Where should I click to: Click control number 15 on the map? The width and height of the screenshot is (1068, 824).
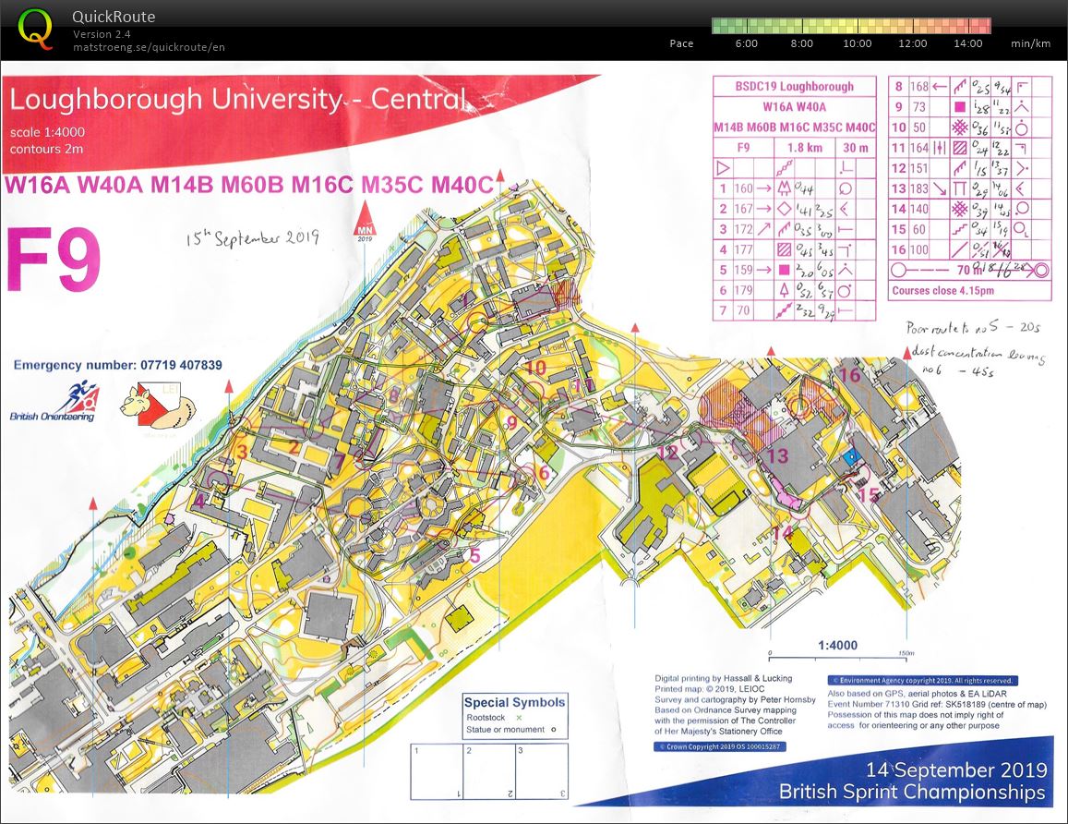click(868, 495)
